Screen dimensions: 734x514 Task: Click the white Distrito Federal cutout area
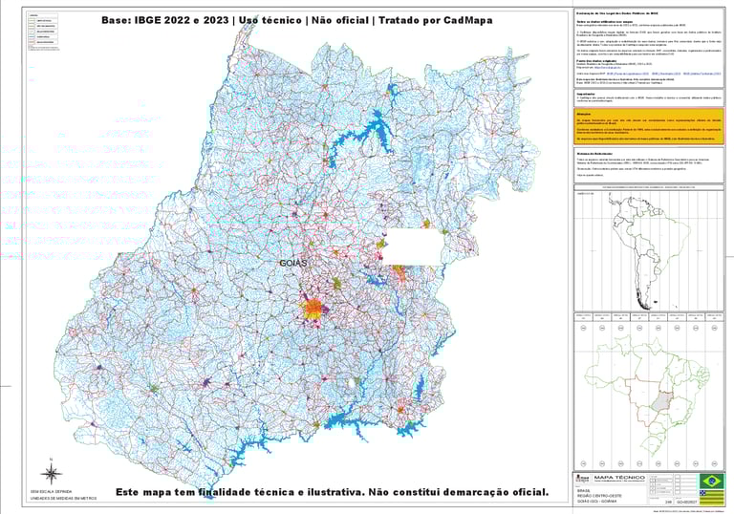point(414,247)
